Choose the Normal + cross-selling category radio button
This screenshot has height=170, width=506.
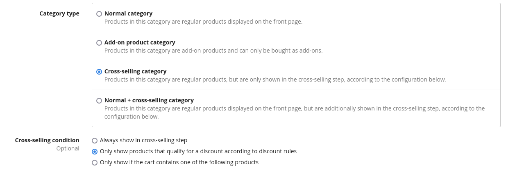click(99, 101)
